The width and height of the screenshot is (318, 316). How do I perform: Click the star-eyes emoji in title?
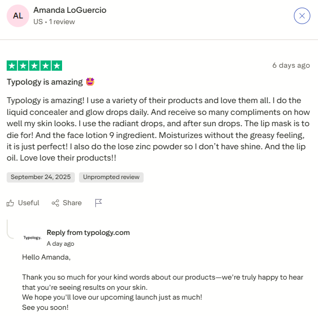pos(90,82)
